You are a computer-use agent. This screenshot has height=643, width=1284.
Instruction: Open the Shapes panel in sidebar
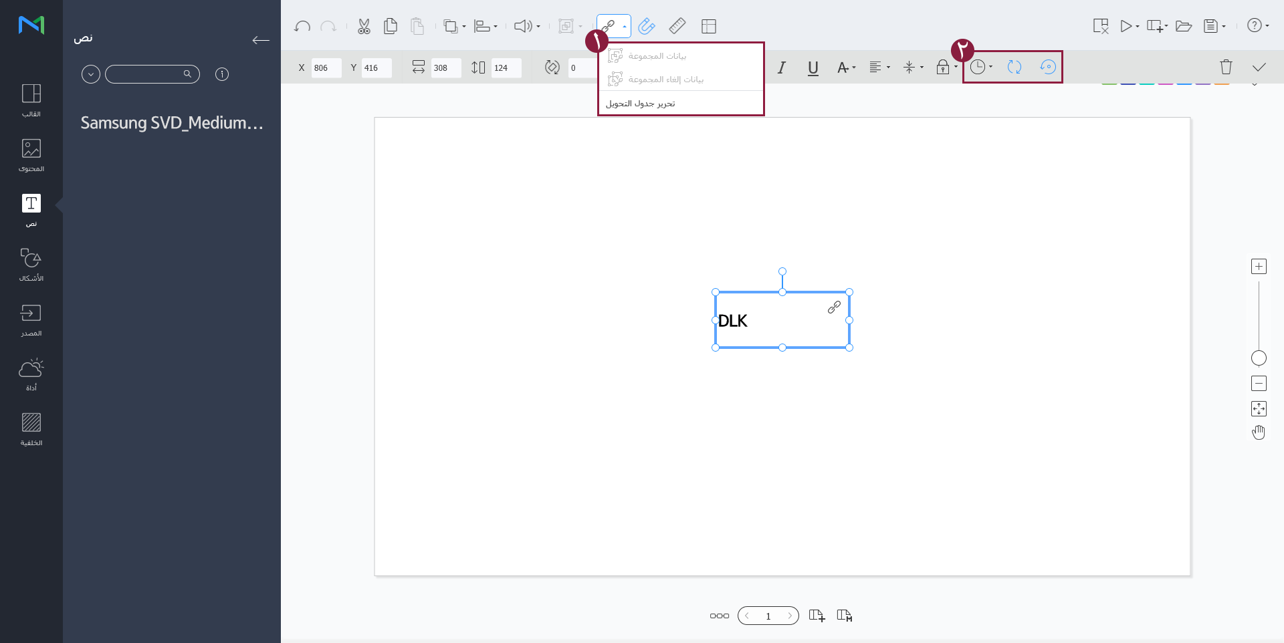click(31, 264)
